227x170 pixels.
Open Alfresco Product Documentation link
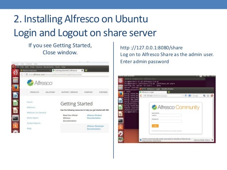tap(94, 117)
